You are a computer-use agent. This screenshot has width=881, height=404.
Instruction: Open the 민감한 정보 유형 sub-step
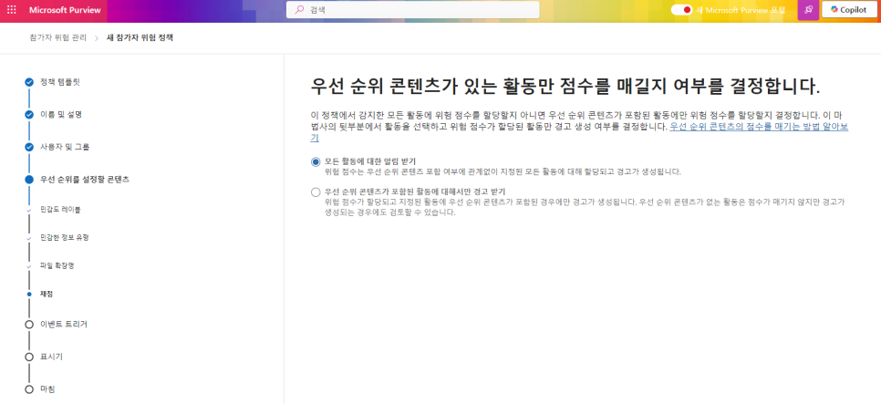(64, 238)
